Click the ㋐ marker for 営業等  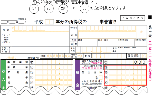pyautogui.click(x=32, y=62)
